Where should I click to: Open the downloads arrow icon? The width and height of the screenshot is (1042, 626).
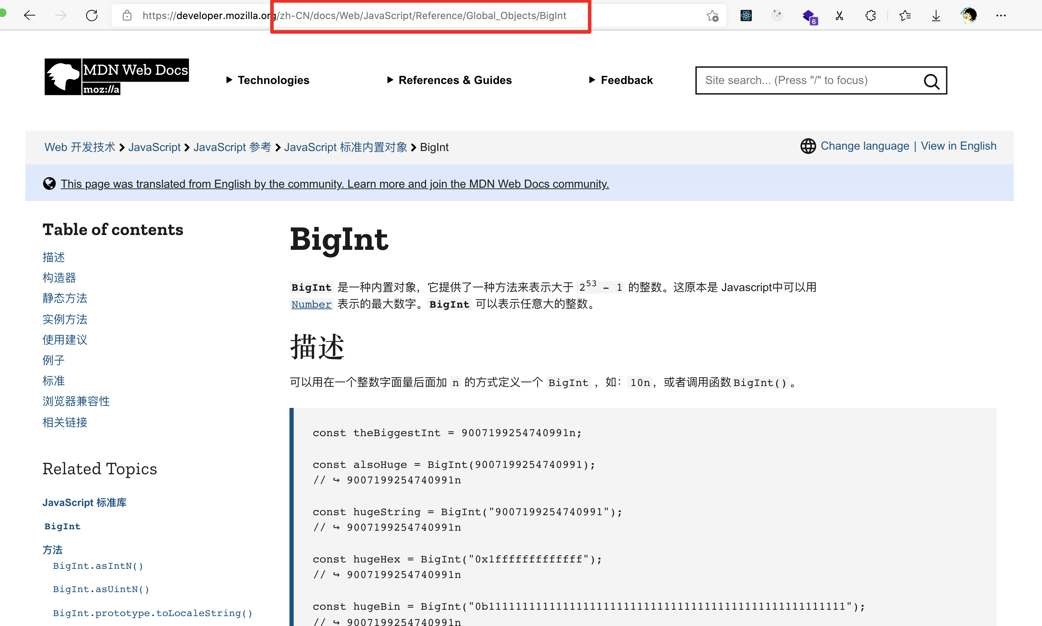[936, 16]
